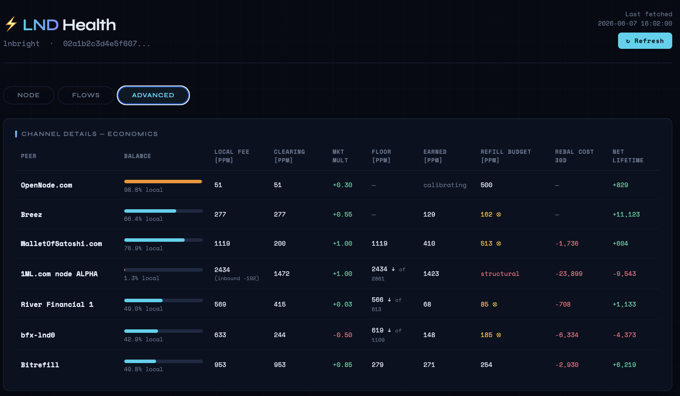The width and height of the screenshot is (680, 396).
Task: Click the 'lnbright' node alias
Action: pyautogui.click(x=21, y=44)
